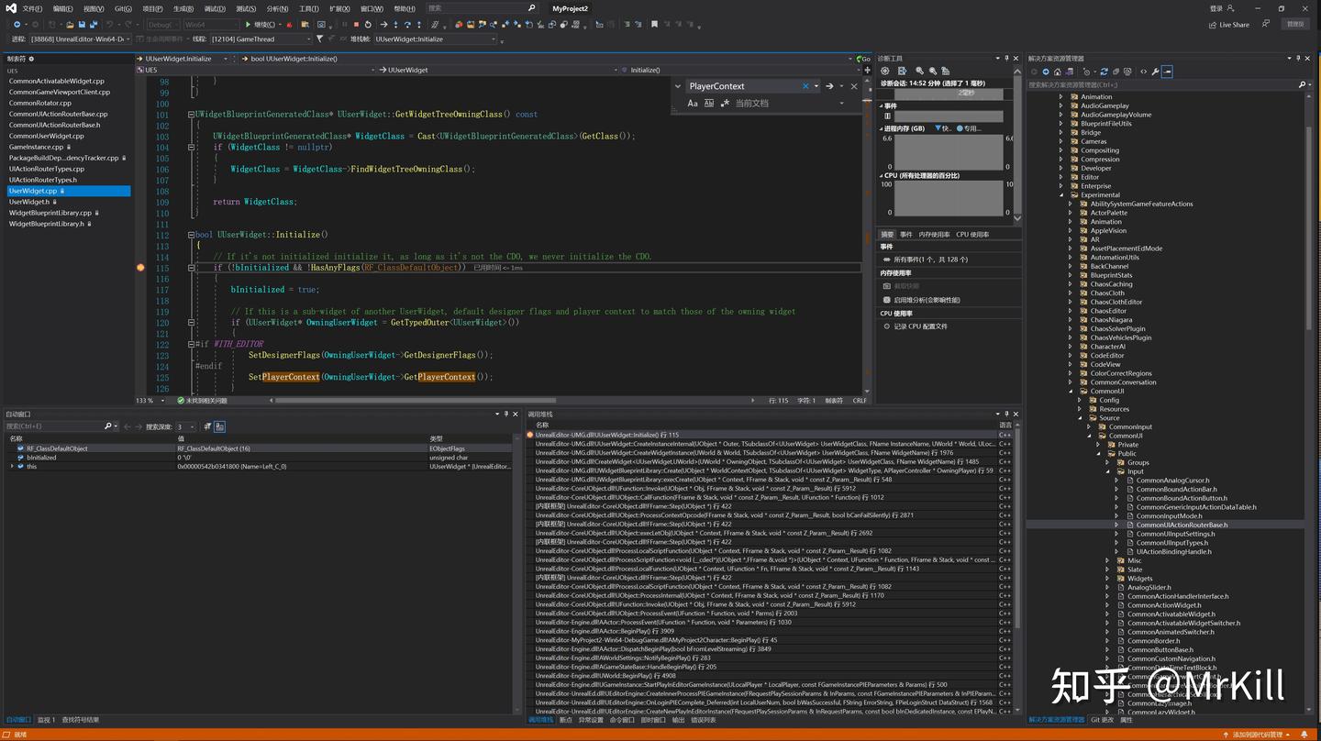Open the stack frame dropdown UUserWidget::Initialize
The height and width of the screenshot is (741, 1321).
(435, 39)
